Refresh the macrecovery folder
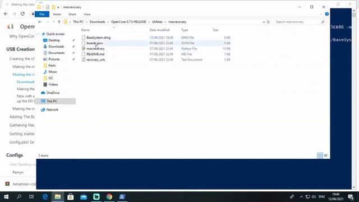Image resolution: width=359 pixels, height=202 pixels. pyautogui.click(x=269, y=22)
